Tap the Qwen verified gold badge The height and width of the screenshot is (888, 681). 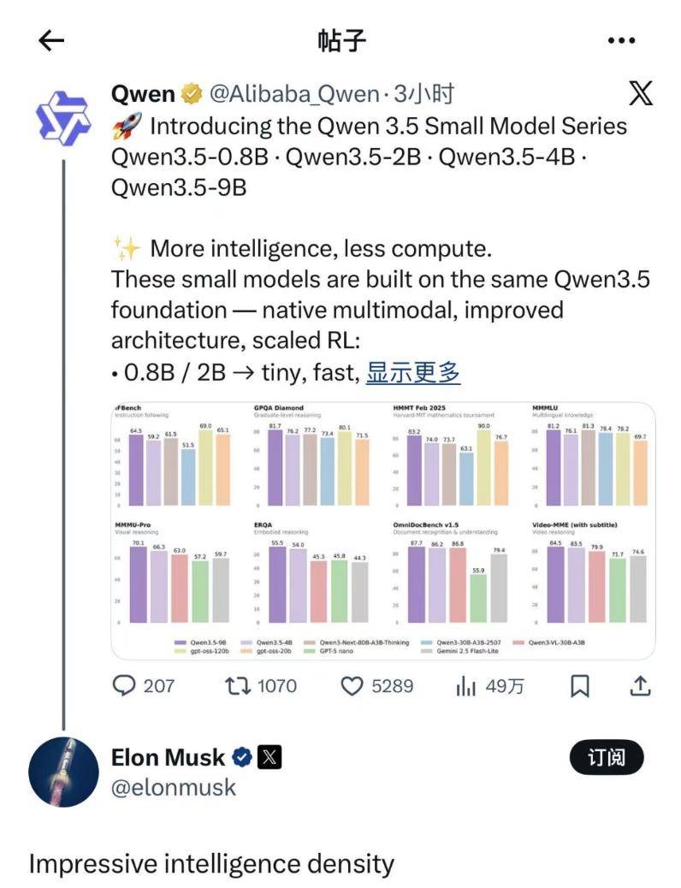pyautogui.click(x=192, y=94)
